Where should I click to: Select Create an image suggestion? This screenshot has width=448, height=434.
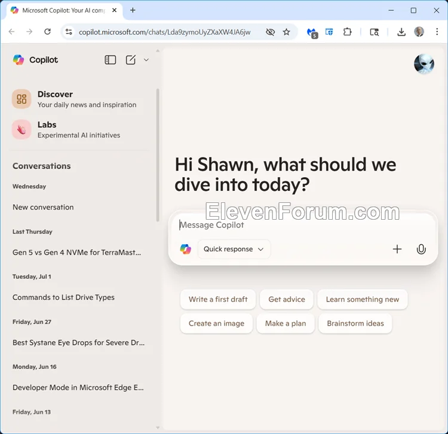216,323
